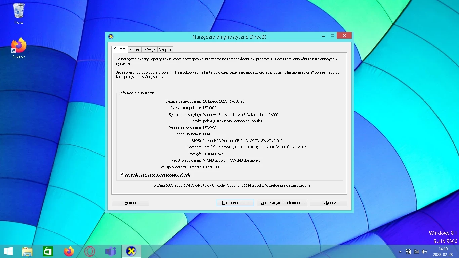
Task: Toggle the WHQL digital signatures checkbox
Action: pos(122,174)
